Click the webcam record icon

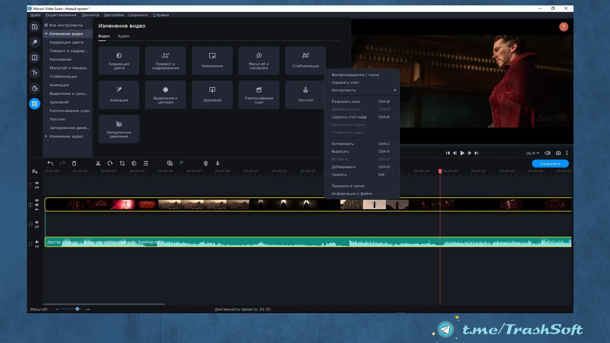click(x=206, y=163)
